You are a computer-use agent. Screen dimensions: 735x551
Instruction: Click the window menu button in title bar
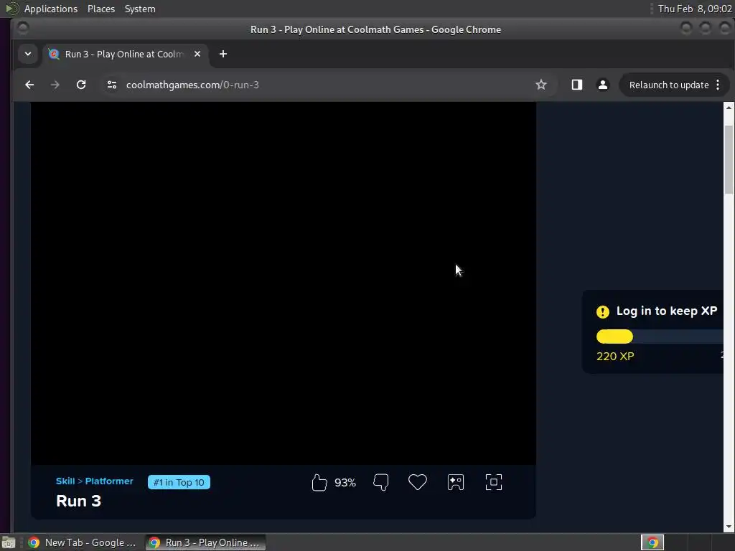click(x=22, y=29)
